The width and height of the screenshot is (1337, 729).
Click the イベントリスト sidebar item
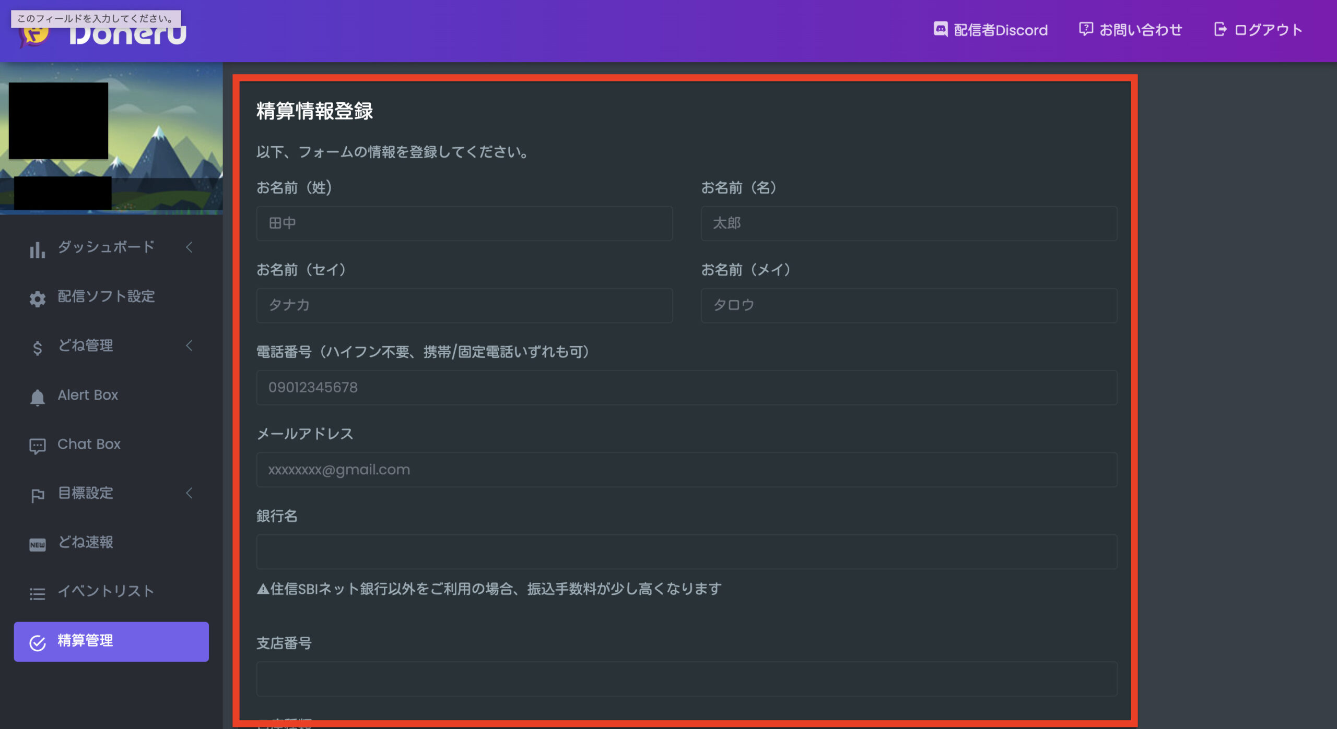coord(108,591)
